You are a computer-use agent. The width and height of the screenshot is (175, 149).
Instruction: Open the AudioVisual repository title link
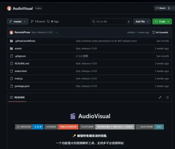23,8
